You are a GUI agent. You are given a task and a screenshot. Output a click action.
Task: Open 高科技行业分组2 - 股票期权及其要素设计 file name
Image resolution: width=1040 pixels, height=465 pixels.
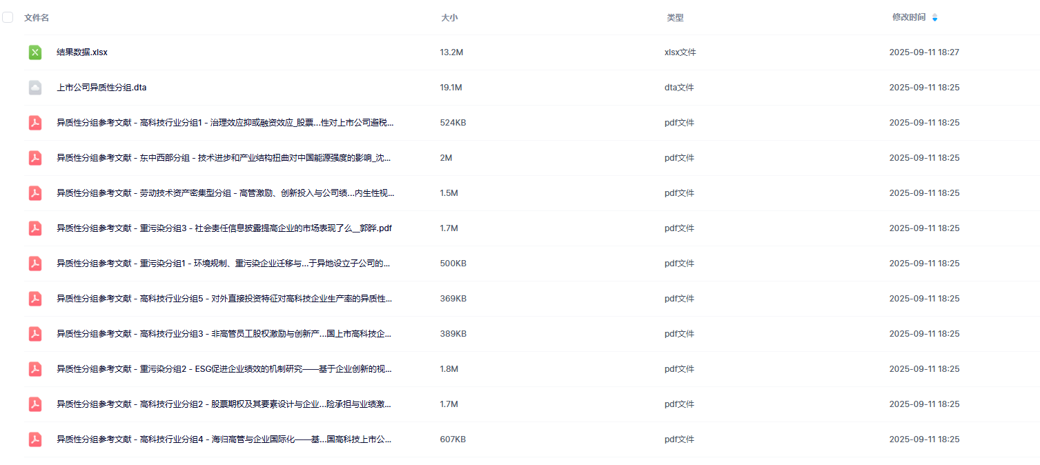tap(224, 404)
